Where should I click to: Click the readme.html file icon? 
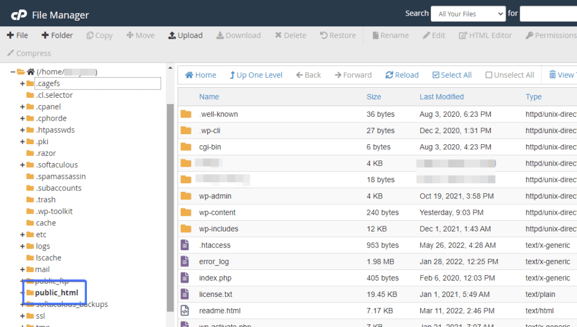185,310
